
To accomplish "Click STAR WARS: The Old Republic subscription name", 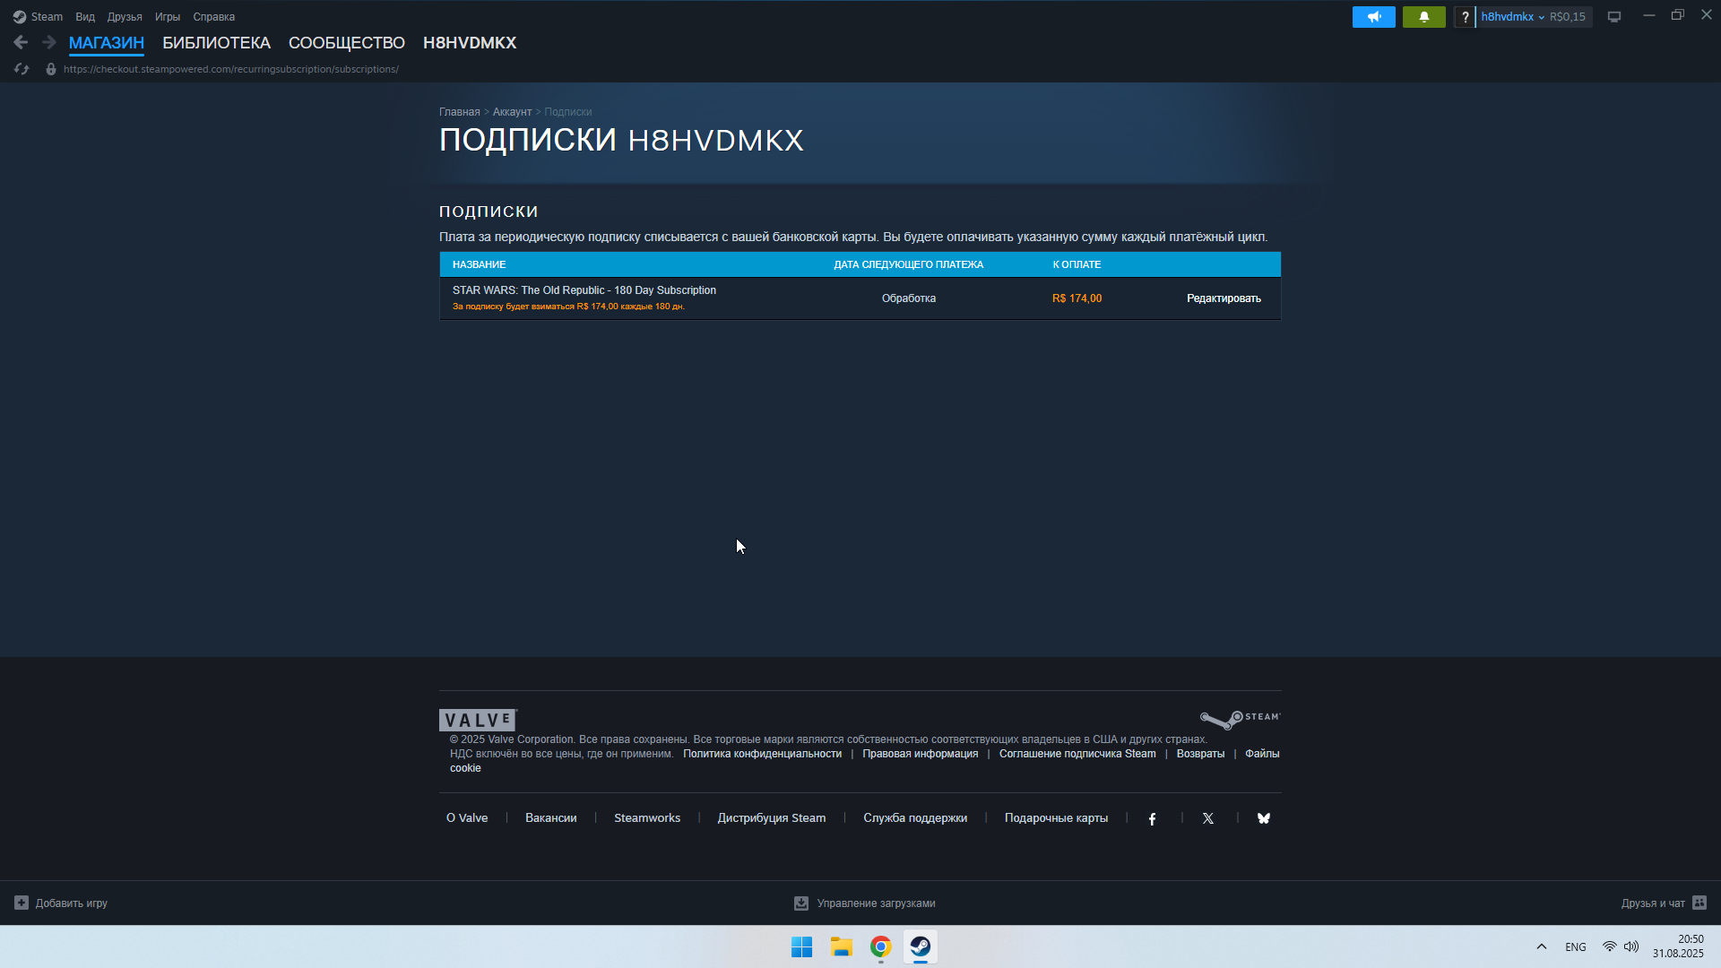I will tap(584, 290).
